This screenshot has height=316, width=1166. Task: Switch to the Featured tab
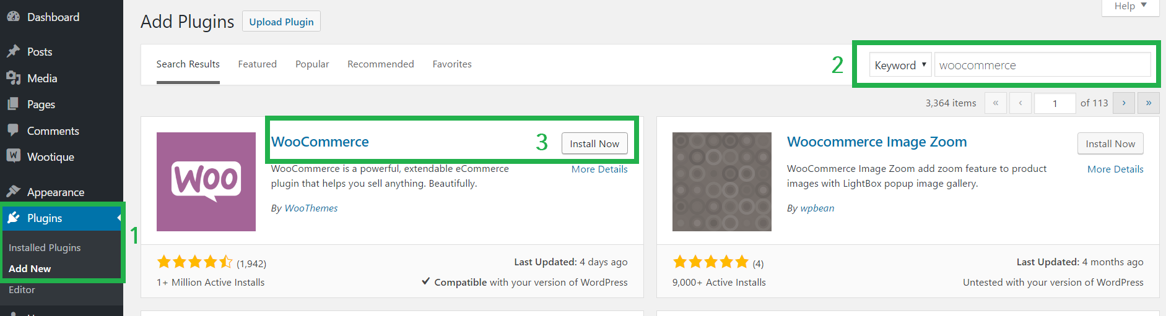pyautogui.click(x=258, y=64)
